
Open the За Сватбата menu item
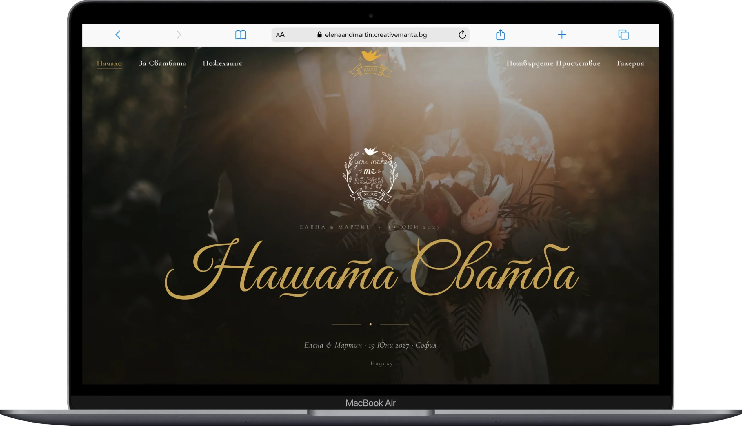(x=162, y=63)
